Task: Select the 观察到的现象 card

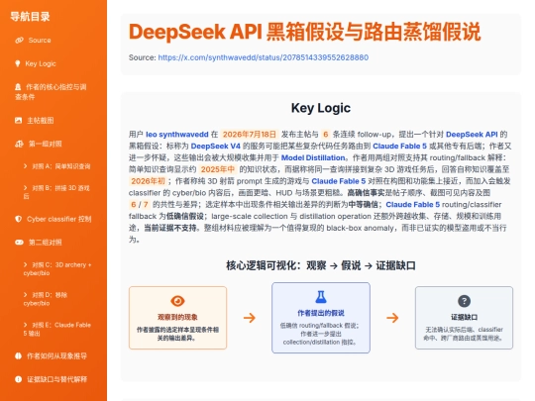Action: [x=177, y=318]
